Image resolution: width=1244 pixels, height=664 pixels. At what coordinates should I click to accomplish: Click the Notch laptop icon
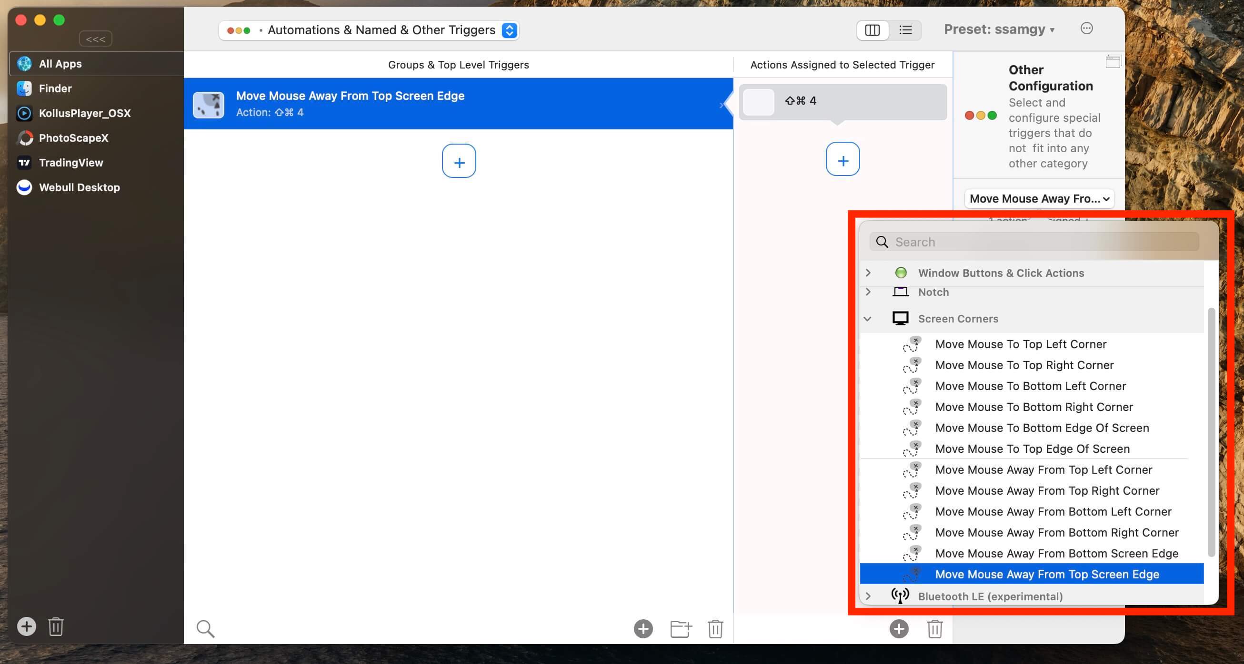[x=900, y=292]
